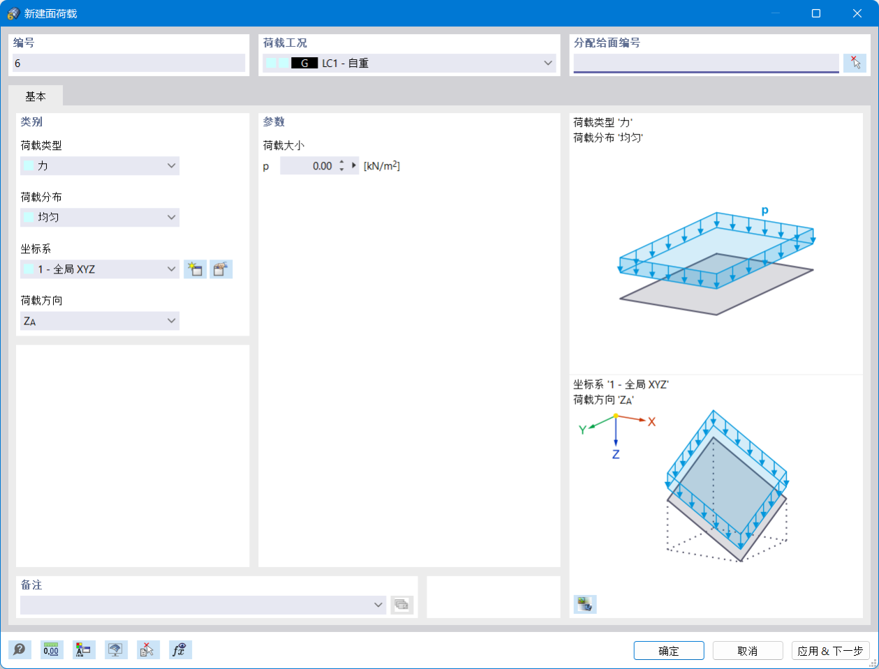Click the load direction ZA preview diagram

click(x=727, y=486)
